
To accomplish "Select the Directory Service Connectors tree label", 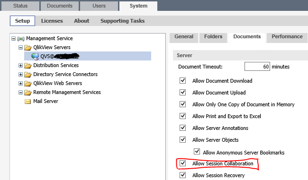I will [x=65, y=75].
